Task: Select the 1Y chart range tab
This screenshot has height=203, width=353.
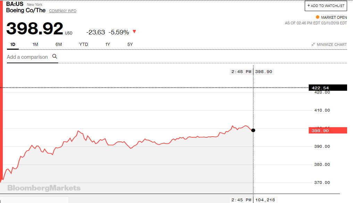Action: [108, 44]
